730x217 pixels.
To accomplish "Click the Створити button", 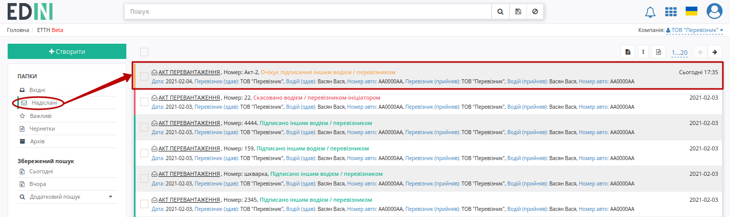I will pos(67,51).
